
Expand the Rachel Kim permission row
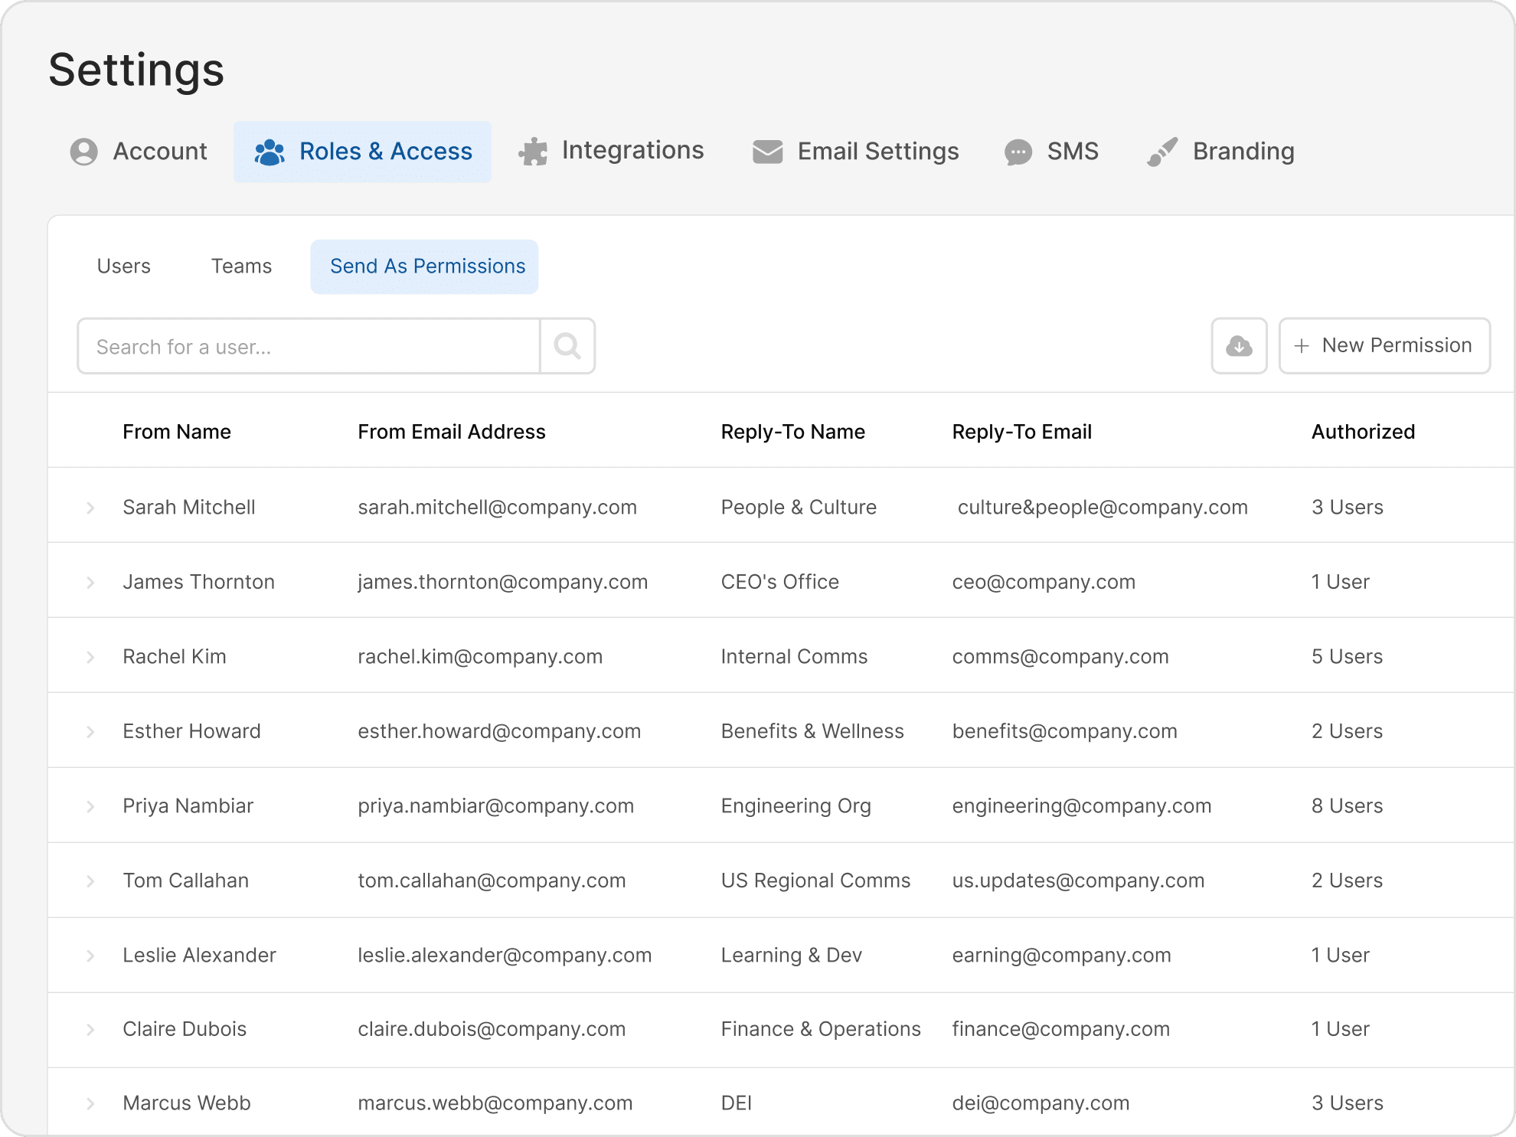click(x=90, y=657)
